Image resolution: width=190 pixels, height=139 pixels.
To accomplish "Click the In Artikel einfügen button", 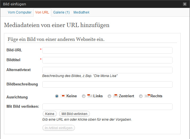I will pos(59,128).
